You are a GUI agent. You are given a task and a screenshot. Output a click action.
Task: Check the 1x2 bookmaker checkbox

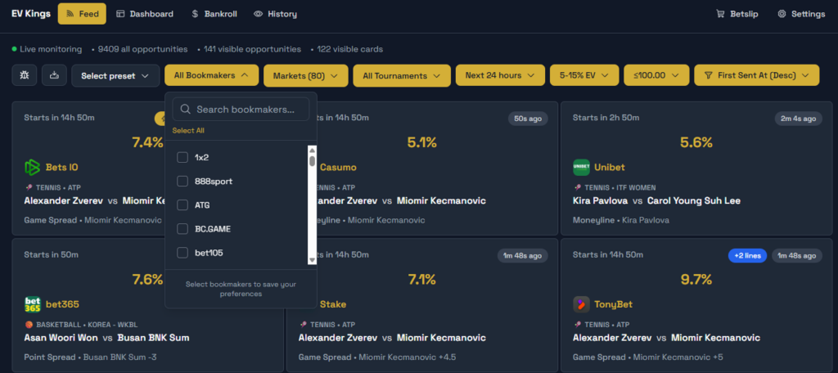click(x=182, y=157)
